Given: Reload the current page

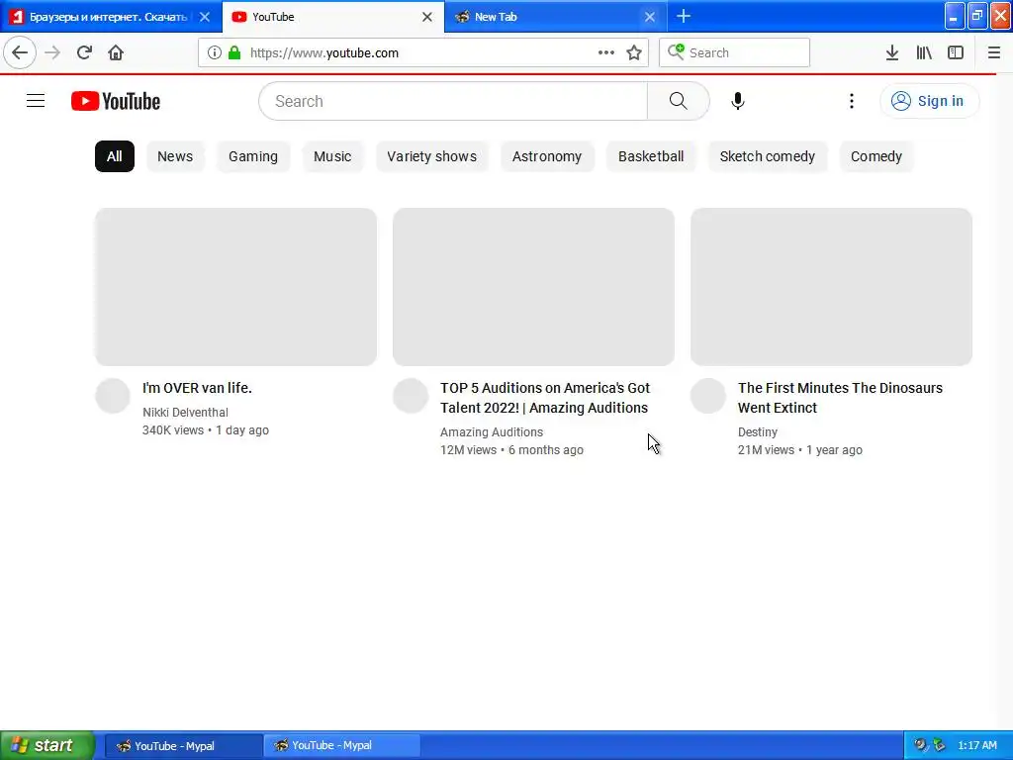Looking at the screenshot, I should click(x=84, y=52).
